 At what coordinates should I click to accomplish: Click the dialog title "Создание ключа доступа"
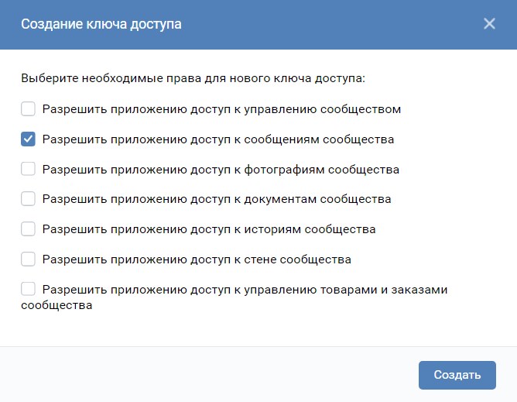pyautogui.click(x=101, y=24)
